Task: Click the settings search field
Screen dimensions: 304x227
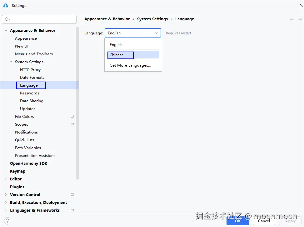Action: click(x=39, y=19)
